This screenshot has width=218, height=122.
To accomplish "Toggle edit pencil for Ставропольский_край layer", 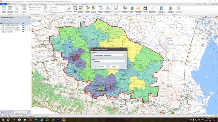I will point(28,28).
